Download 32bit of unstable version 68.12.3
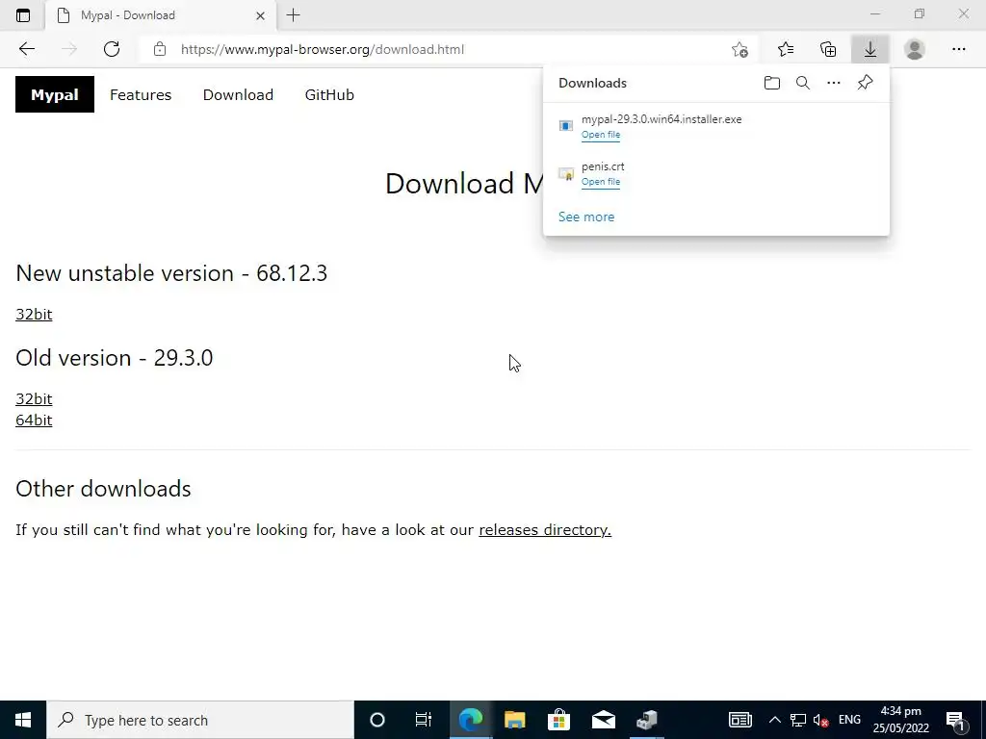The width and height of the screenshot is (986, 739). click(34, 315)
